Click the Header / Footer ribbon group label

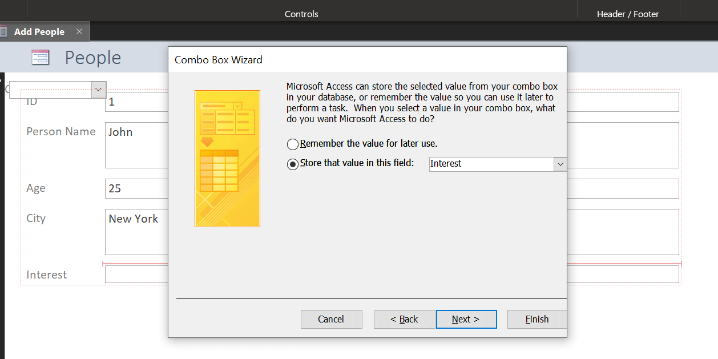[628, 14]
